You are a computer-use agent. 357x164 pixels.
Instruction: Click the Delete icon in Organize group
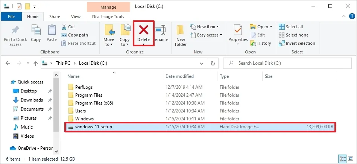pyautogui.click(x=143, y=30)
